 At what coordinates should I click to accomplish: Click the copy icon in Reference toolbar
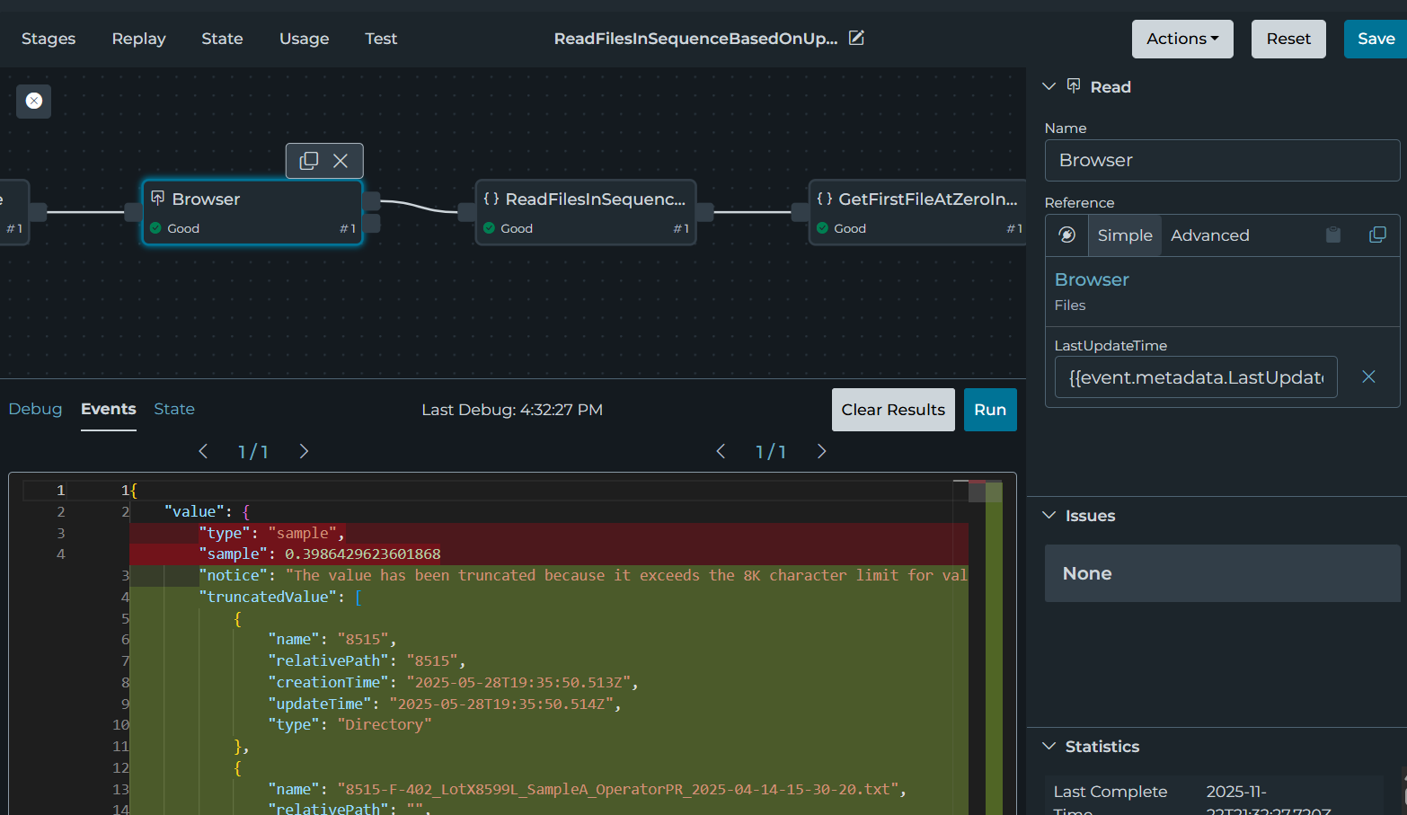1376,235
